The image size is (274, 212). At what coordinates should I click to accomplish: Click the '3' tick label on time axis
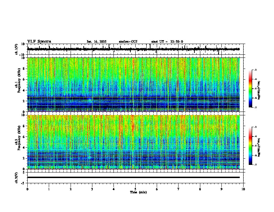(x=92, y=189)
